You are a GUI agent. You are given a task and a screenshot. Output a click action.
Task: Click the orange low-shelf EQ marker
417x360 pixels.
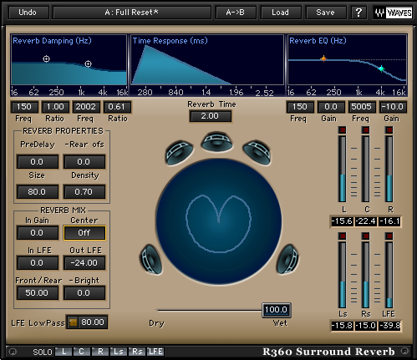point(323,58)
